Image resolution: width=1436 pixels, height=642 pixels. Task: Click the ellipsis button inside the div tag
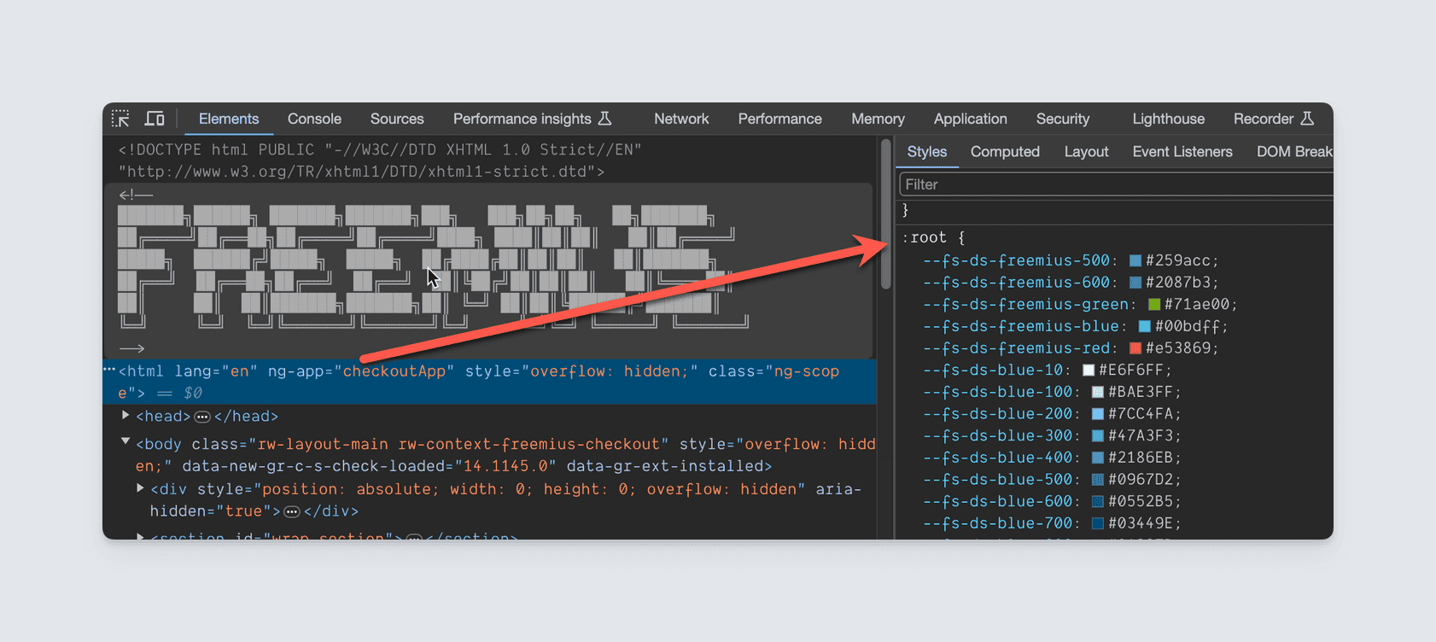tap(292, 511)
